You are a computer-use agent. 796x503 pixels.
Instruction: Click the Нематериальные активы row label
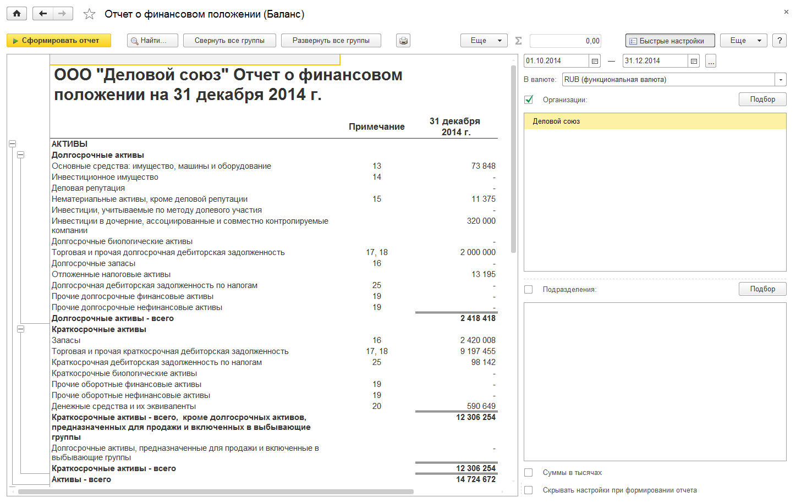click(150, 199)
